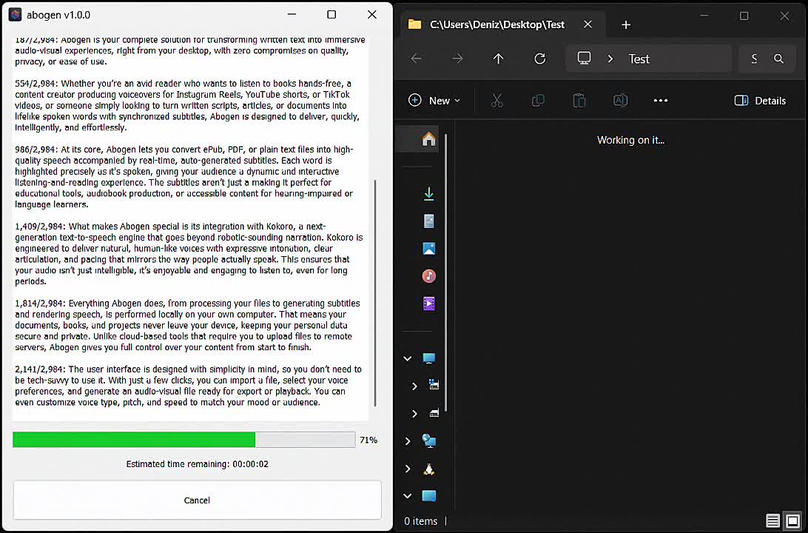
Task: Click the Refresh button in Explorer
Action: 540,58
